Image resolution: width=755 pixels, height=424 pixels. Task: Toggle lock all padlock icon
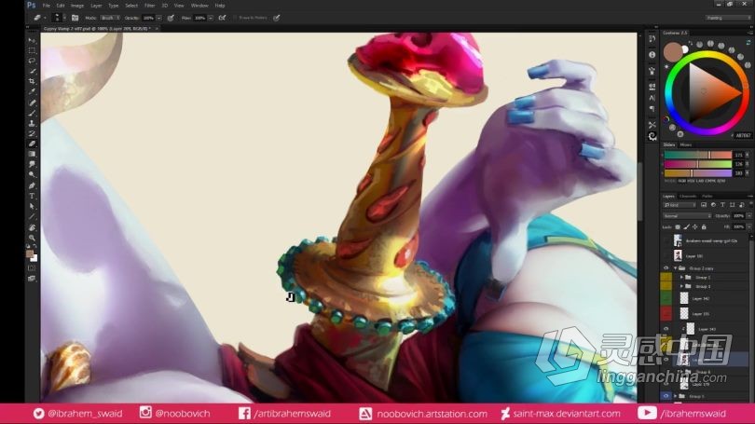click(x=704, y=226)
